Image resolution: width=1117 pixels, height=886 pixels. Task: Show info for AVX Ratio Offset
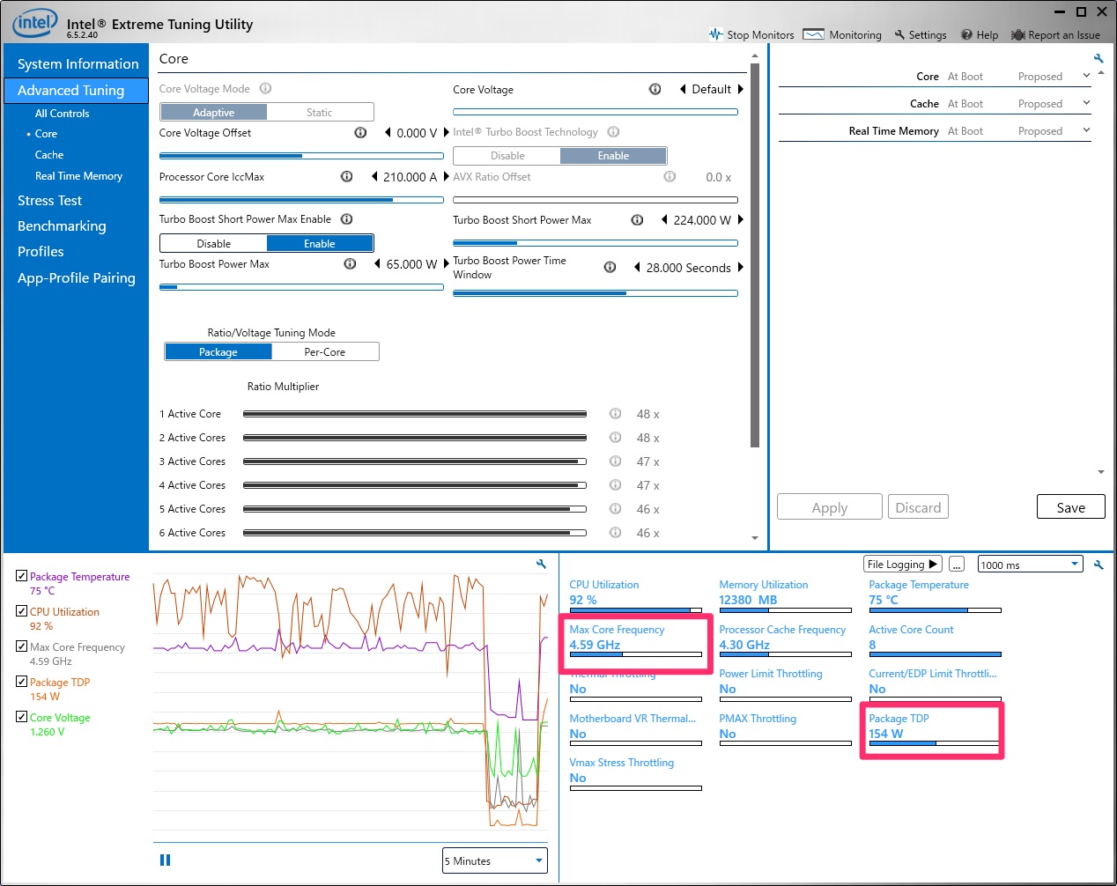pos(669,177)
